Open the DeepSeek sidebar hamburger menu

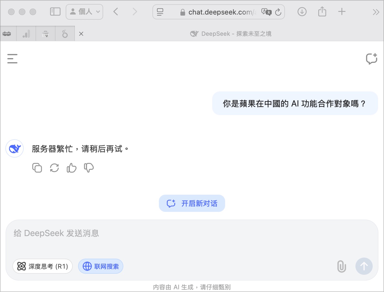click(x=12, y=59)
